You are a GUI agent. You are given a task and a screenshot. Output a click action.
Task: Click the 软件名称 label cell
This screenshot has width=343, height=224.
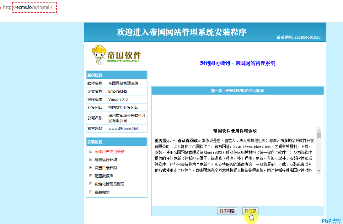coord(97,84)
